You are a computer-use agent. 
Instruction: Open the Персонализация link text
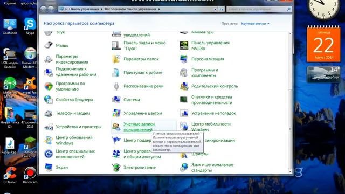208,59
